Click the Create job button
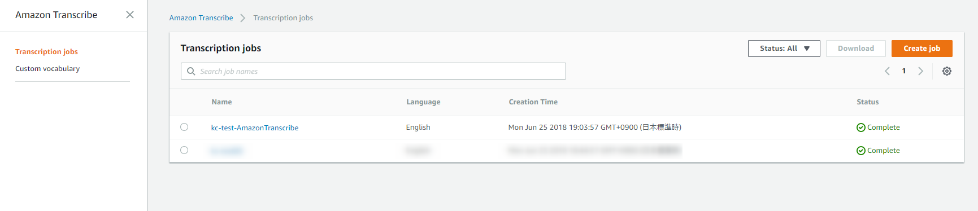This screenshot has height=211, width=978. tap(922, 49)
